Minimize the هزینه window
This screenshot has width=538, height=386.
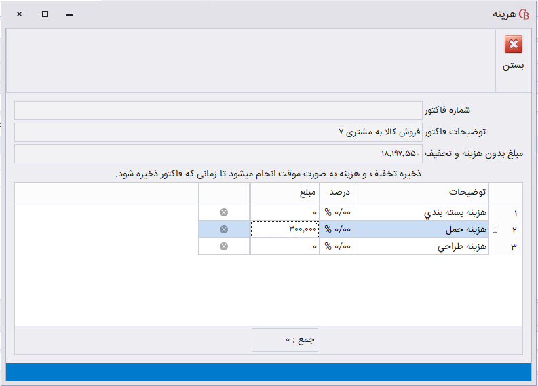click(69, 14)
